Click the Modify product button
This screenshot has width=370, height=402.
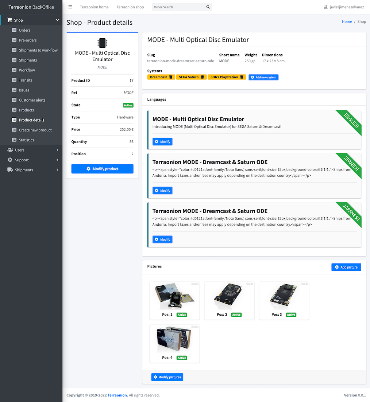tap(102, 169)
